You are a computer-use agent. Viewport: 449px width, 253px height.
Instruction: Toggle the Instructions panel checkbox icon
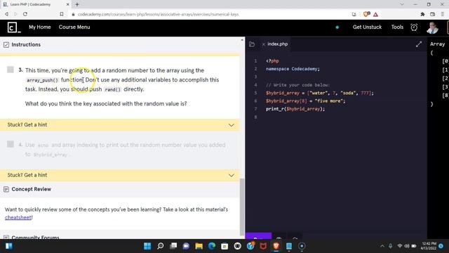pyautogui.click(x=6, y=45)
